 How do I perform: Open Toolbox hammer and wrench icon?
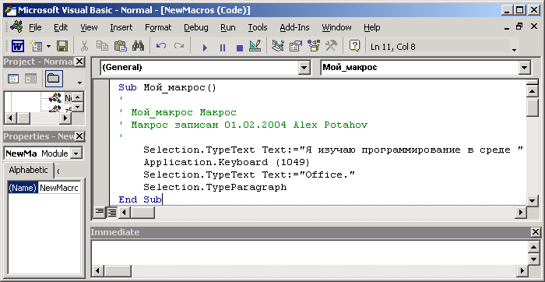click(x=332, y=46)
